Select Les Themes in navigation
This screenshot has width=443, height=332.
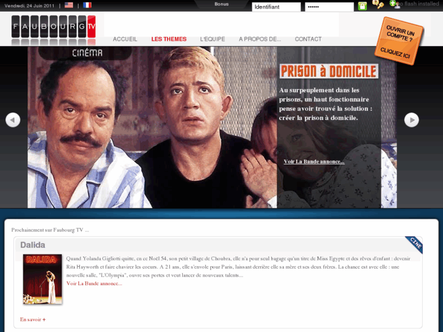coord(169,39)
